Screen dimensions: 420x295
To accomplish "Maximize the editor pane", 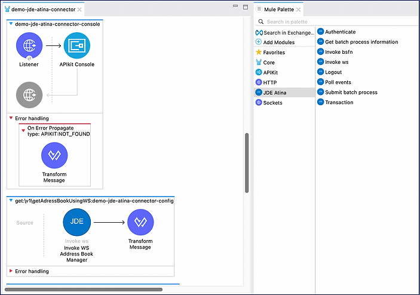I will pos(246,7).
